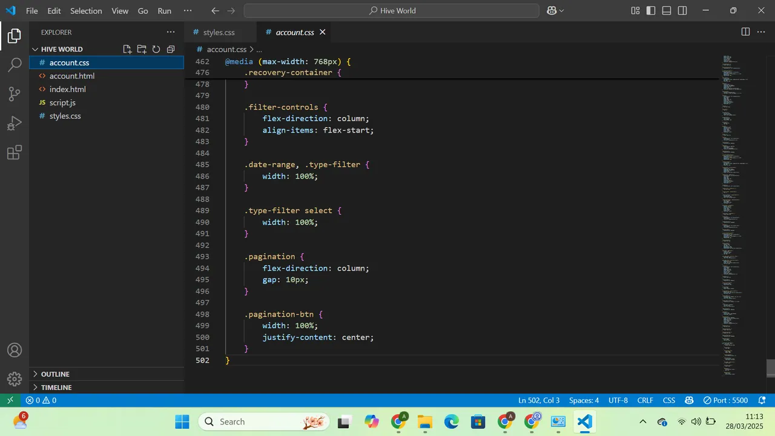Image resolution: width=775 pixels, height=436 pixels.
Task: Open File Explorer from taskbar
Action: tap(425, 421)
